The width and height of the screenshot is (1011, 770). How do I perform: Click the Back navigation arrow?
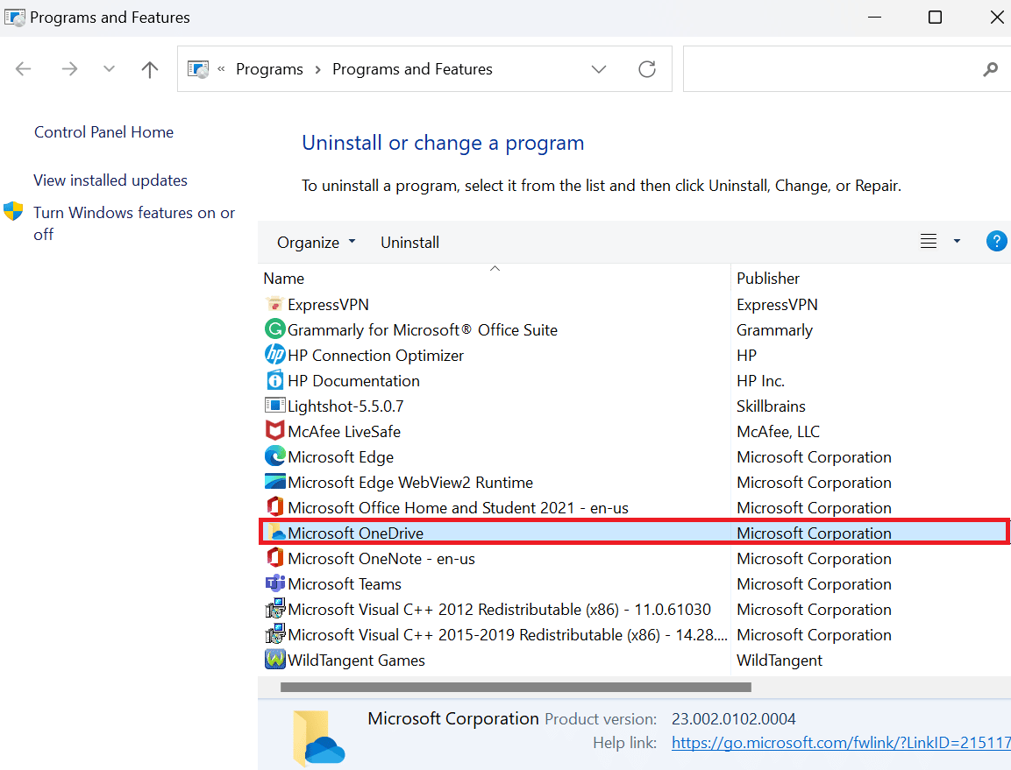pos(23,69)
